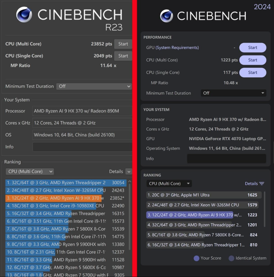
Task: Select the Xeon W-3265M 24243 row
Action: click(x=66, y=190)
